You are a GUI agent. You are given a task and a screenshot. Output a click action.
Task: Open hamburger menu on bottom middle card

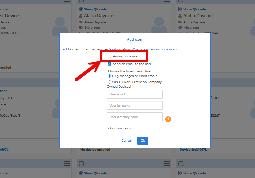point(167,164)
